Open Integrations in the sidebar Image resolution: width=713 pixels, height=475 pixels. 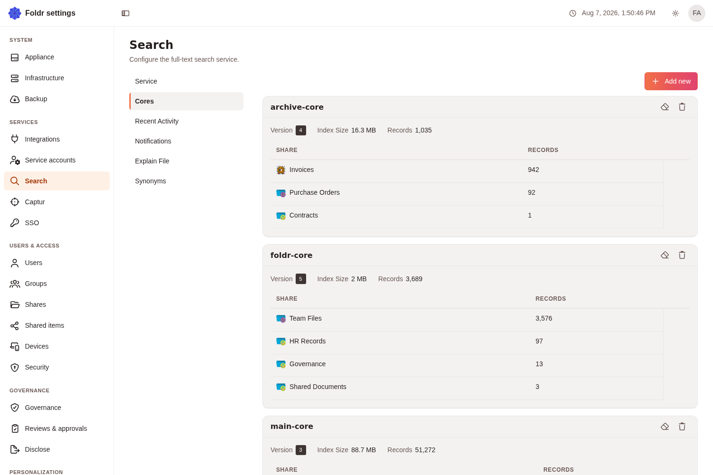tap(57, 139)
